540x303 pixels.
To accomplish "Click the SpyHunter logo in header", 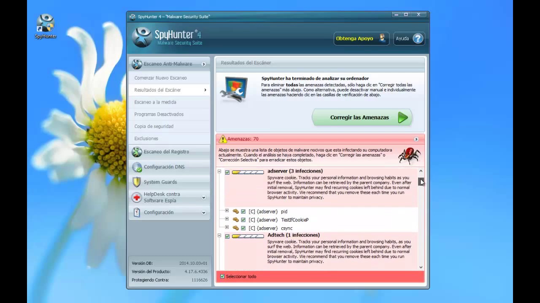I will point(167,37).
